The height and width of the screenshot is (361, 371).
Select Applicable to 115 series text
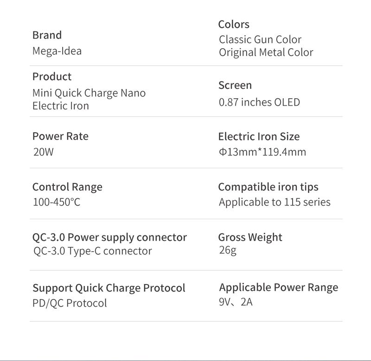click(275, 203)
